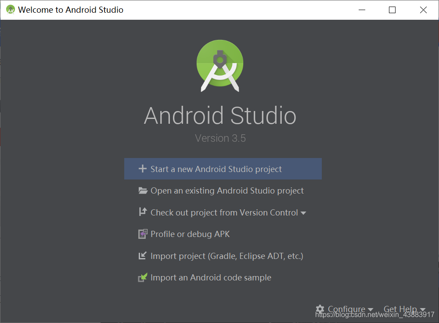Click the large Android Studio compass logo
439x323 pixels.
pyautogui.click(x=220, y=66)
